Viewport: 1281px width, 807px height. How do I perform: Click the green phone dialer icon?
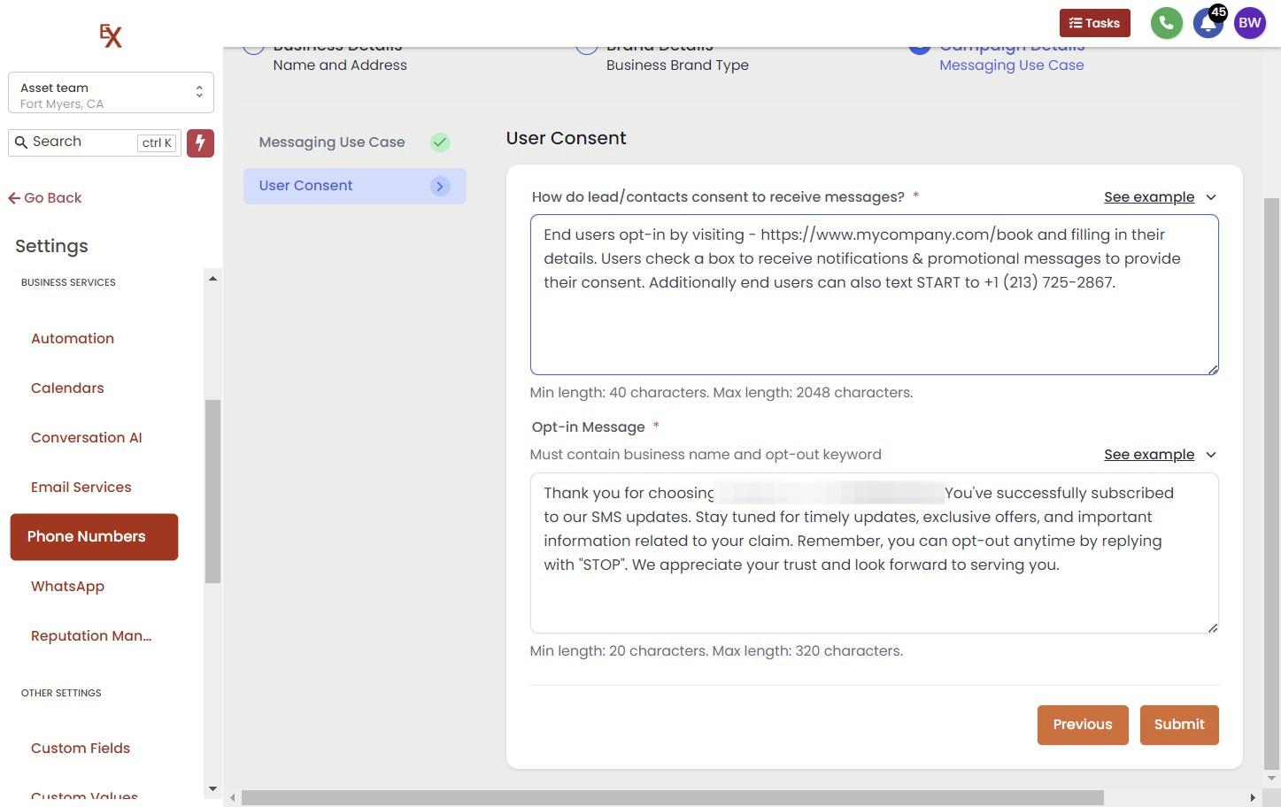(1166, 23)
